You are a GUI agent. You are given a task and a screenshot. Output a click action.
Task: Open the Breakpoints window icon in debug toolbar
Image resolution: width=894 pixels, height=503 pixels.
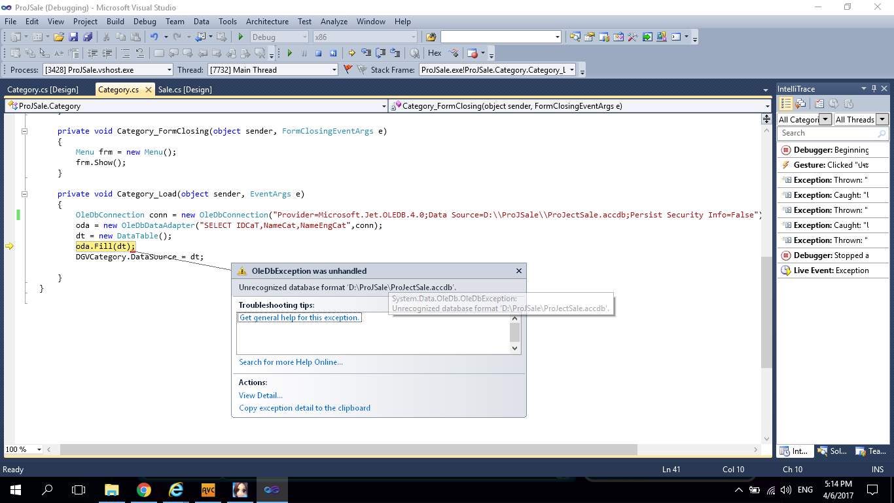tap(473, 53)
